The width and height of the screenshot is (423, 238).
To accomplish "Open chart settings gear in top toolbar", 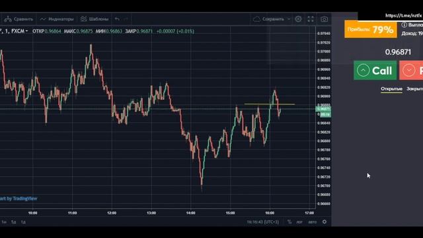I will pyautogui.click(x=298, y=19).
